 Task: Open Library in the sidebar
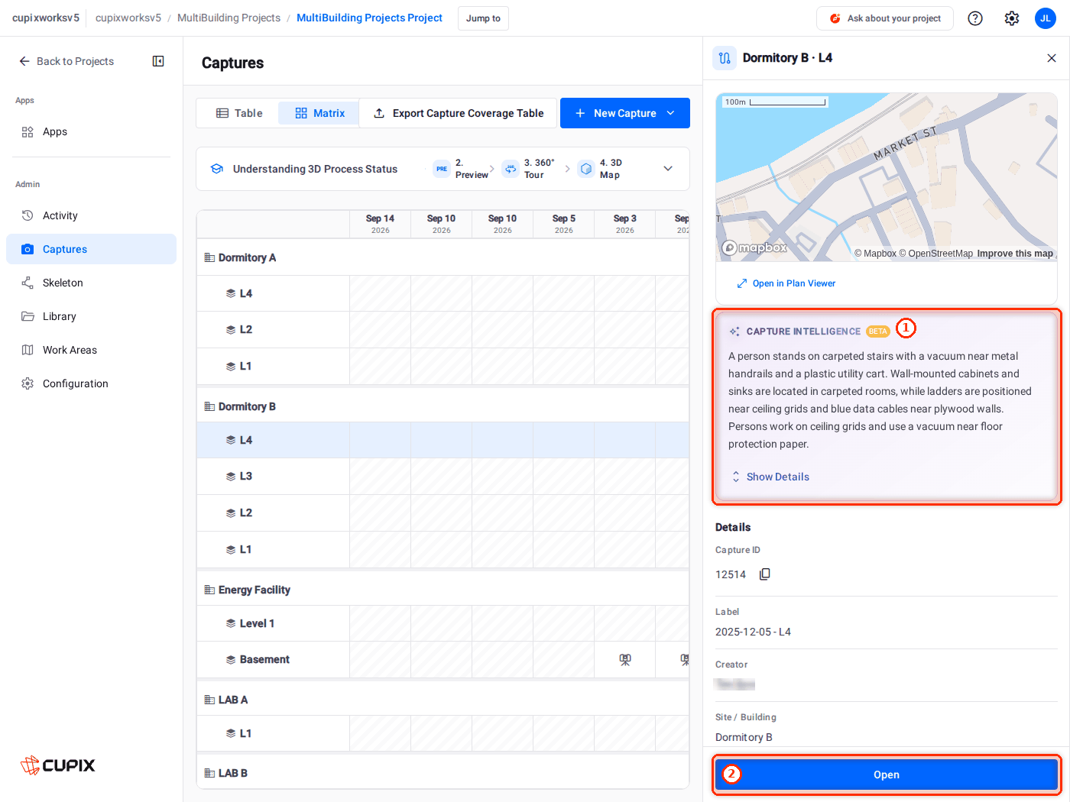click(x=92, y=316)
